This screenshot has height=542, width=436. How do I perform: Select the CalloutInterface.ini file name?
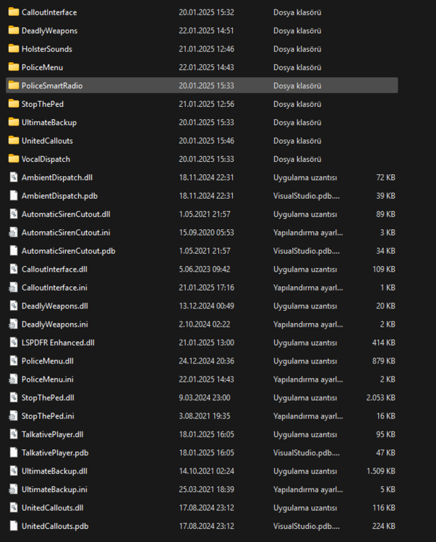click(54, 287)
